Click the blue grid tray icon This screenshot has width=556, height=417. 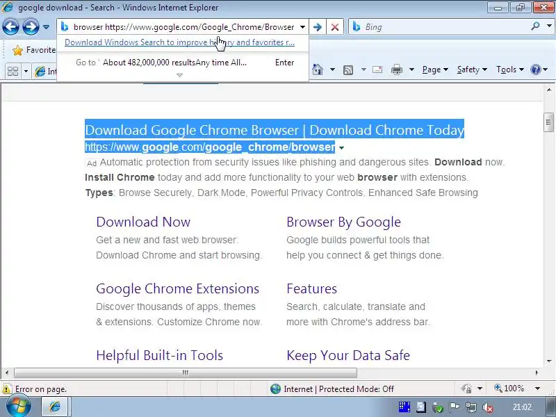point(404,407)
